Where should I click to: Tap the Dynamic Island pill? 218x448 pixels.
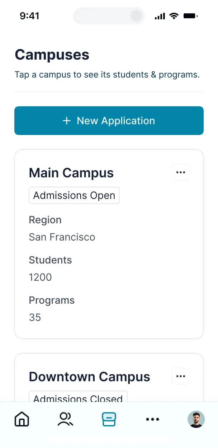(x=109, y=16)
